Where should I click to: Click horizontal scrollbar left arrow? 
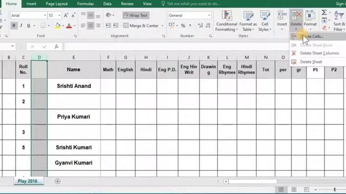225,182
